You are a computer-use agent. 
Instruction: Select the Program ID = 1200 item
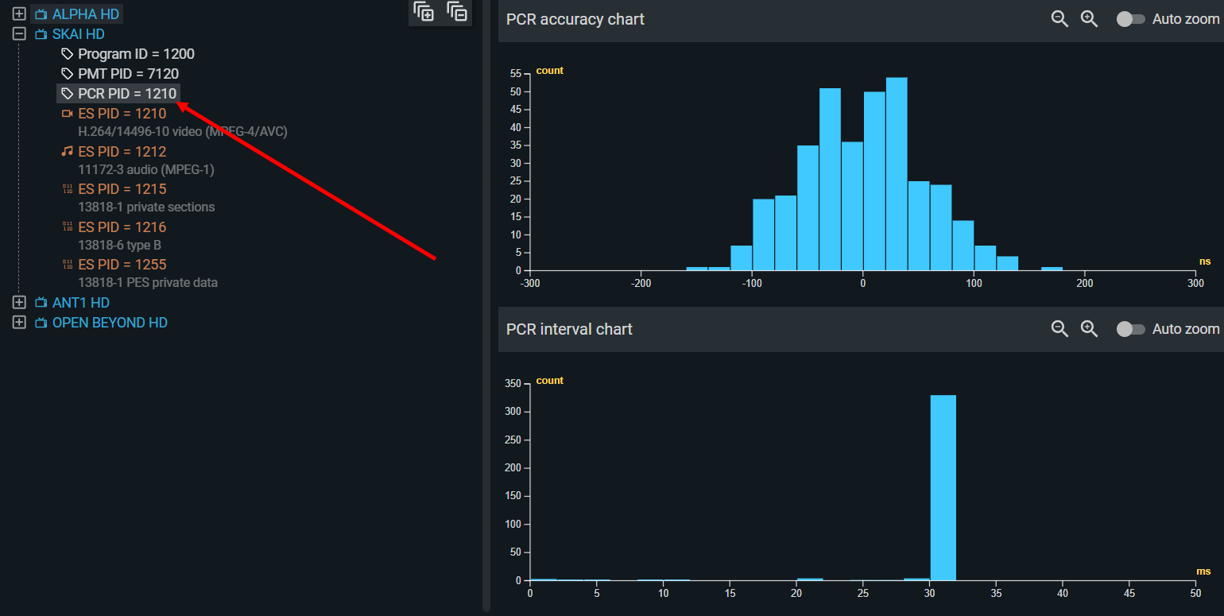click(x=136, y=54)
